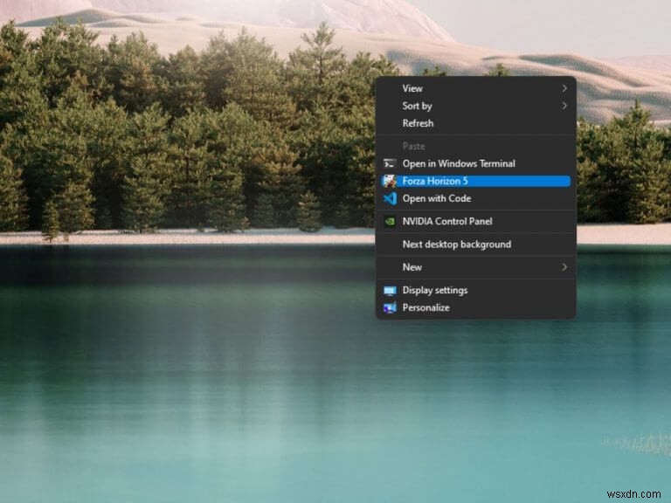The height and width of the screenshot is (503, 671).
Task: Choose Personalize from the menu
Action: coord(475,307)
